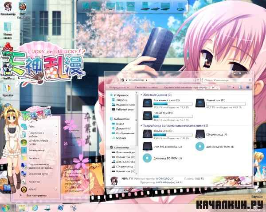Click the change view icon in Explorer toolbar
The height and width of the screenshot is (212, 266).
pyautogui.click(x=229, y=87)
